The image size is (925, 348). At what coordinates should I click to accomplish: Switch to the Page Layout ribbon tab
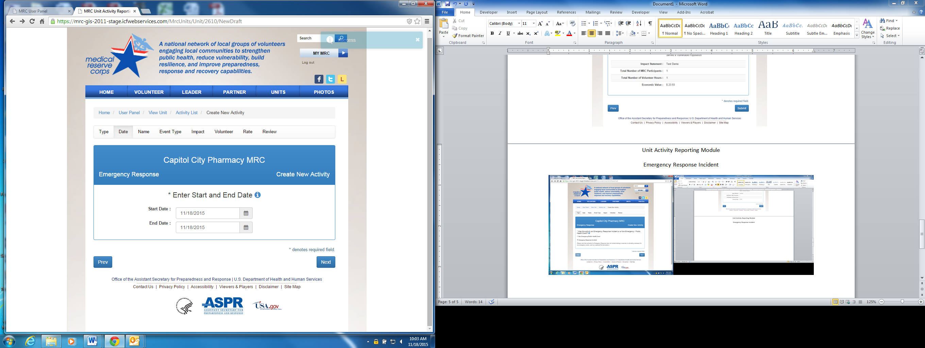[x=537, y=12]
